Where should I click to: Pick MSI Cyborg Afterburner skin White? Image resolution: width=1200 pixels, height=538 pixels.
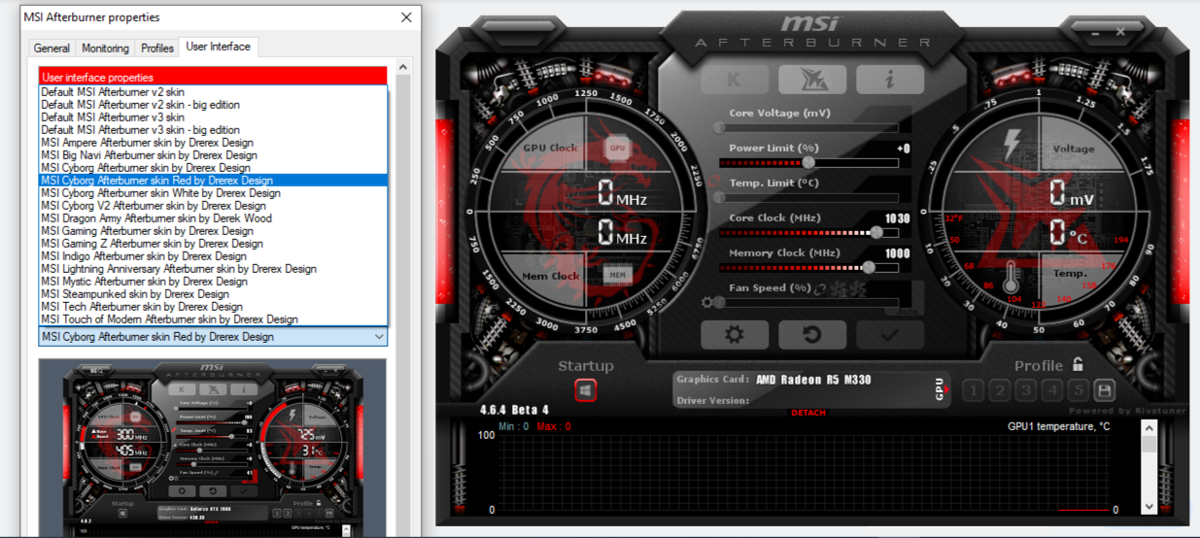213,192
